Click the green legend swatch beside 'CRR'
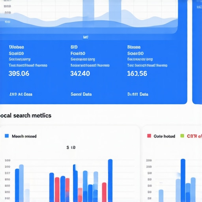 pyautogui.click(x=182, y=136)
